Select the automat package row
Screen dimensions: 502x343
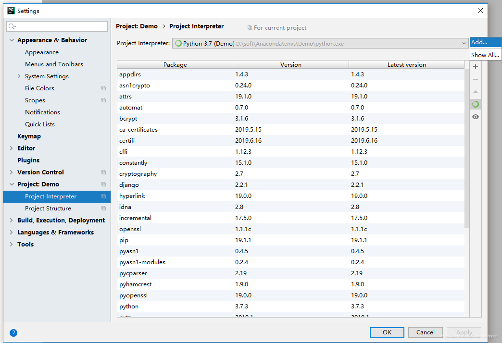[x=291, y=108]
